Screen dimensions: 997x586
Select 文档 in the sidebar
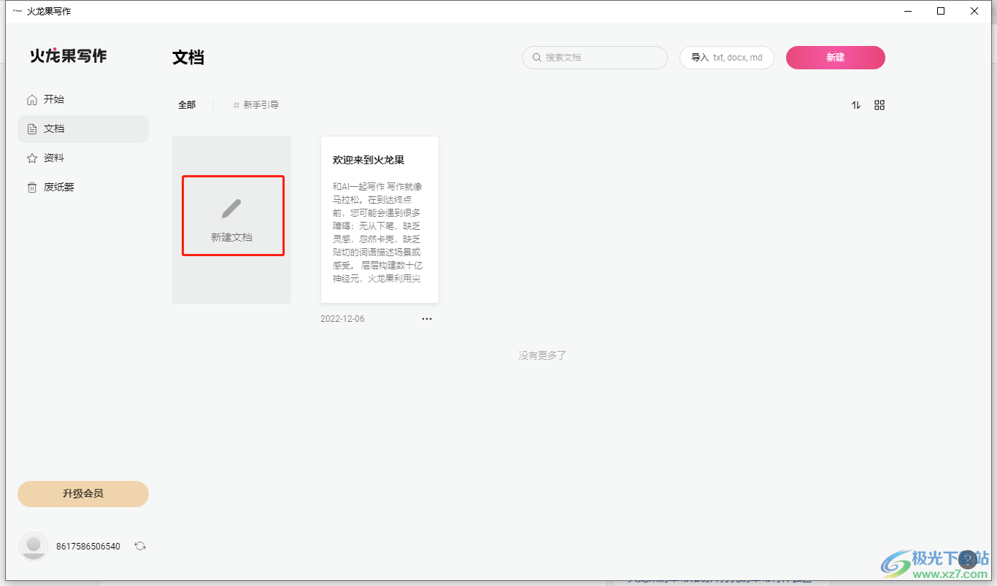click(x=82, y=128)
